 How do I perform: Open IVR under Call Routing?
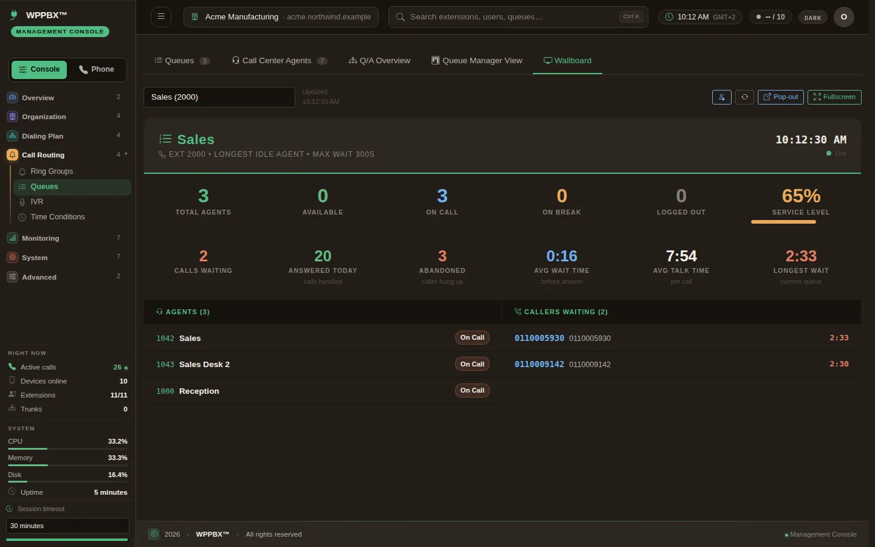72,202
